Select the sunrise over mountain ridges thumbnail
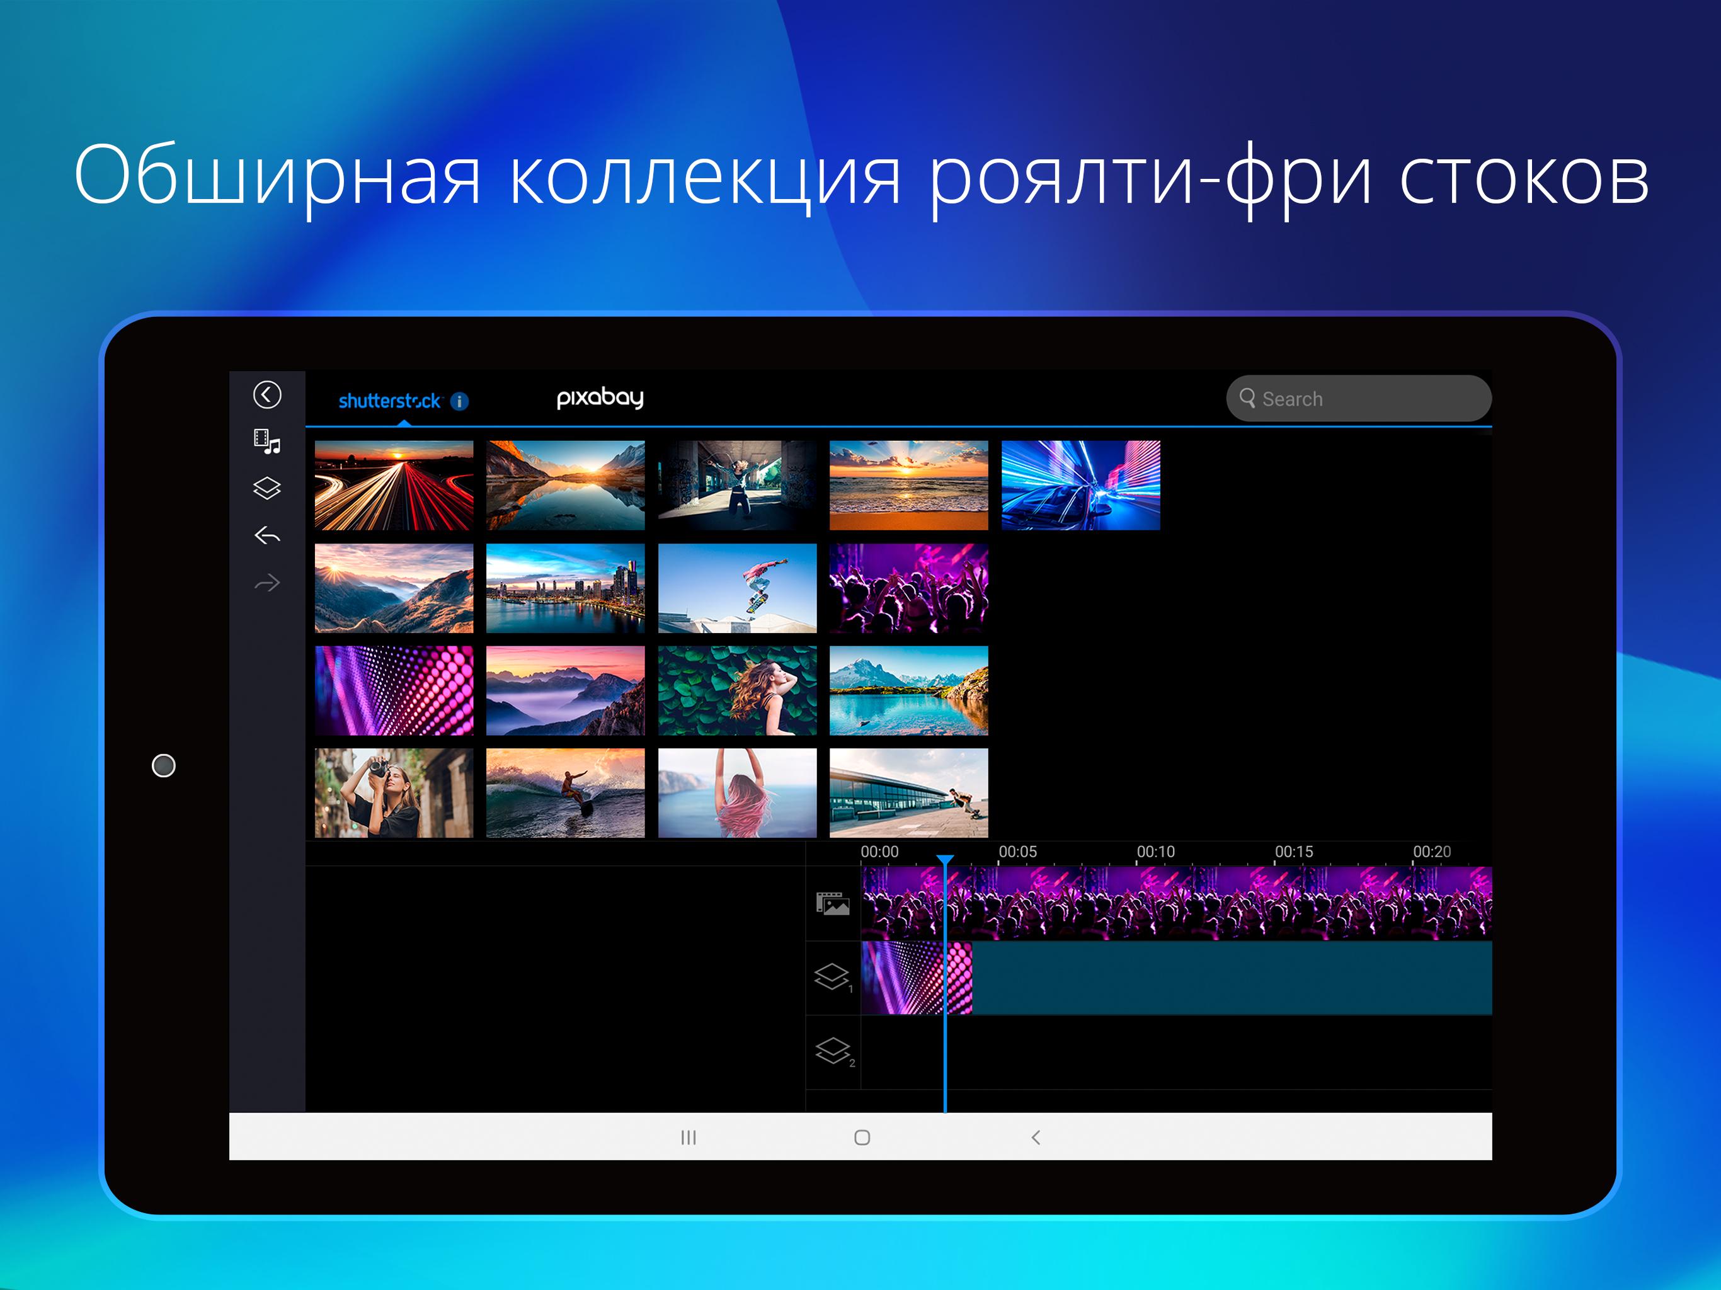Image resolution: width=1721 pixels, height=1290 pixels. coord(394,588)
